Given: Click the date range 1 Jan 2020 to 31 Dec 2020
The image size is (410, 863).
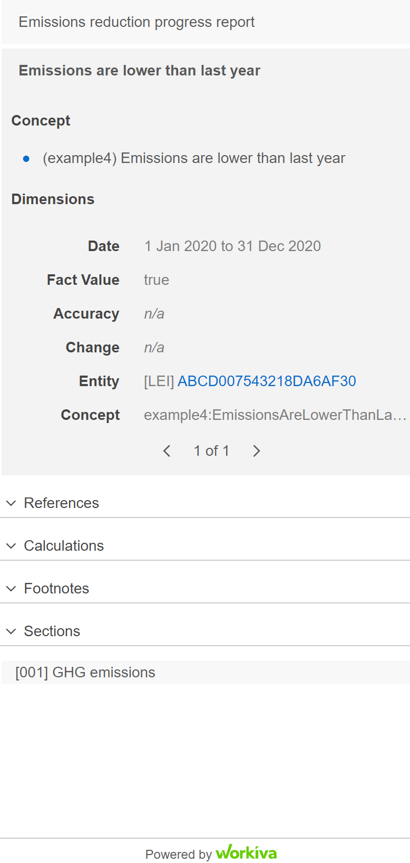Looking at the screenshot, I should 232,246.
